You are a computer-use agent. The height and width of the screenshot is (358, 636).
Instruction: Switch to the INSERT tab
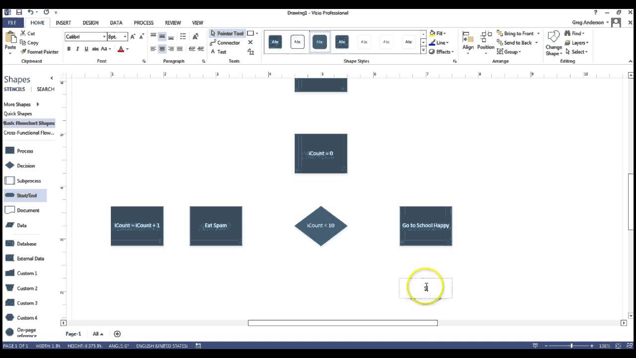[63, 23]
